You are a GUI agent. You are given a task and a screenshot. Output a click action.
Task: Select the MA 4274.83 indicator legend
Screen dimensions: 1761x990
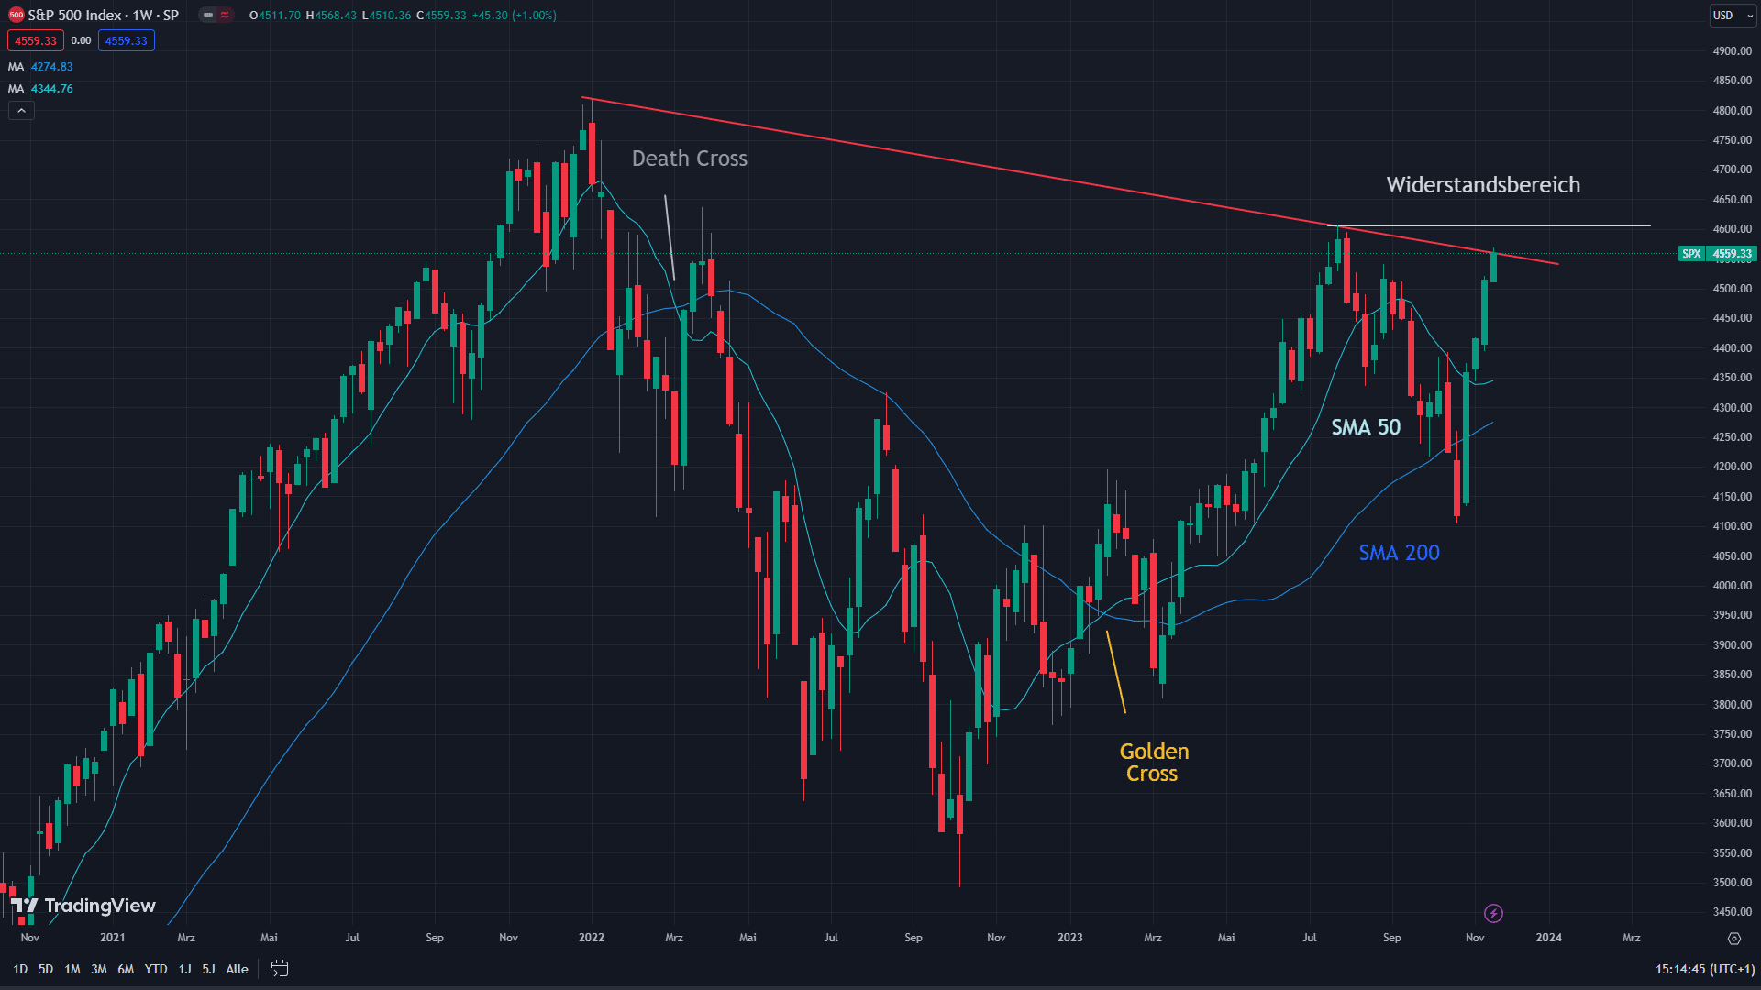pos(40,67)
